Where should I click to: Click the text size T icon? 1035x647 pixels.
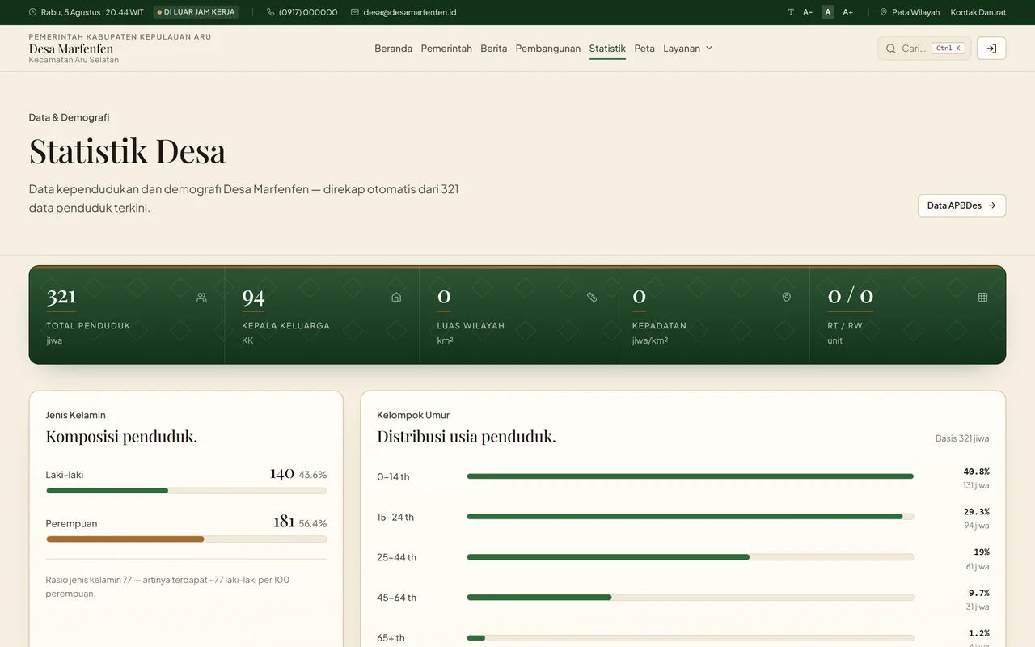(791, 12)
